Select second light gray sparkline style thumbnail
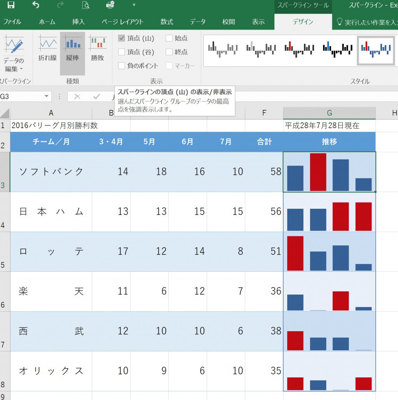This screenshot has width=398, height=400. tap(261, 49)
